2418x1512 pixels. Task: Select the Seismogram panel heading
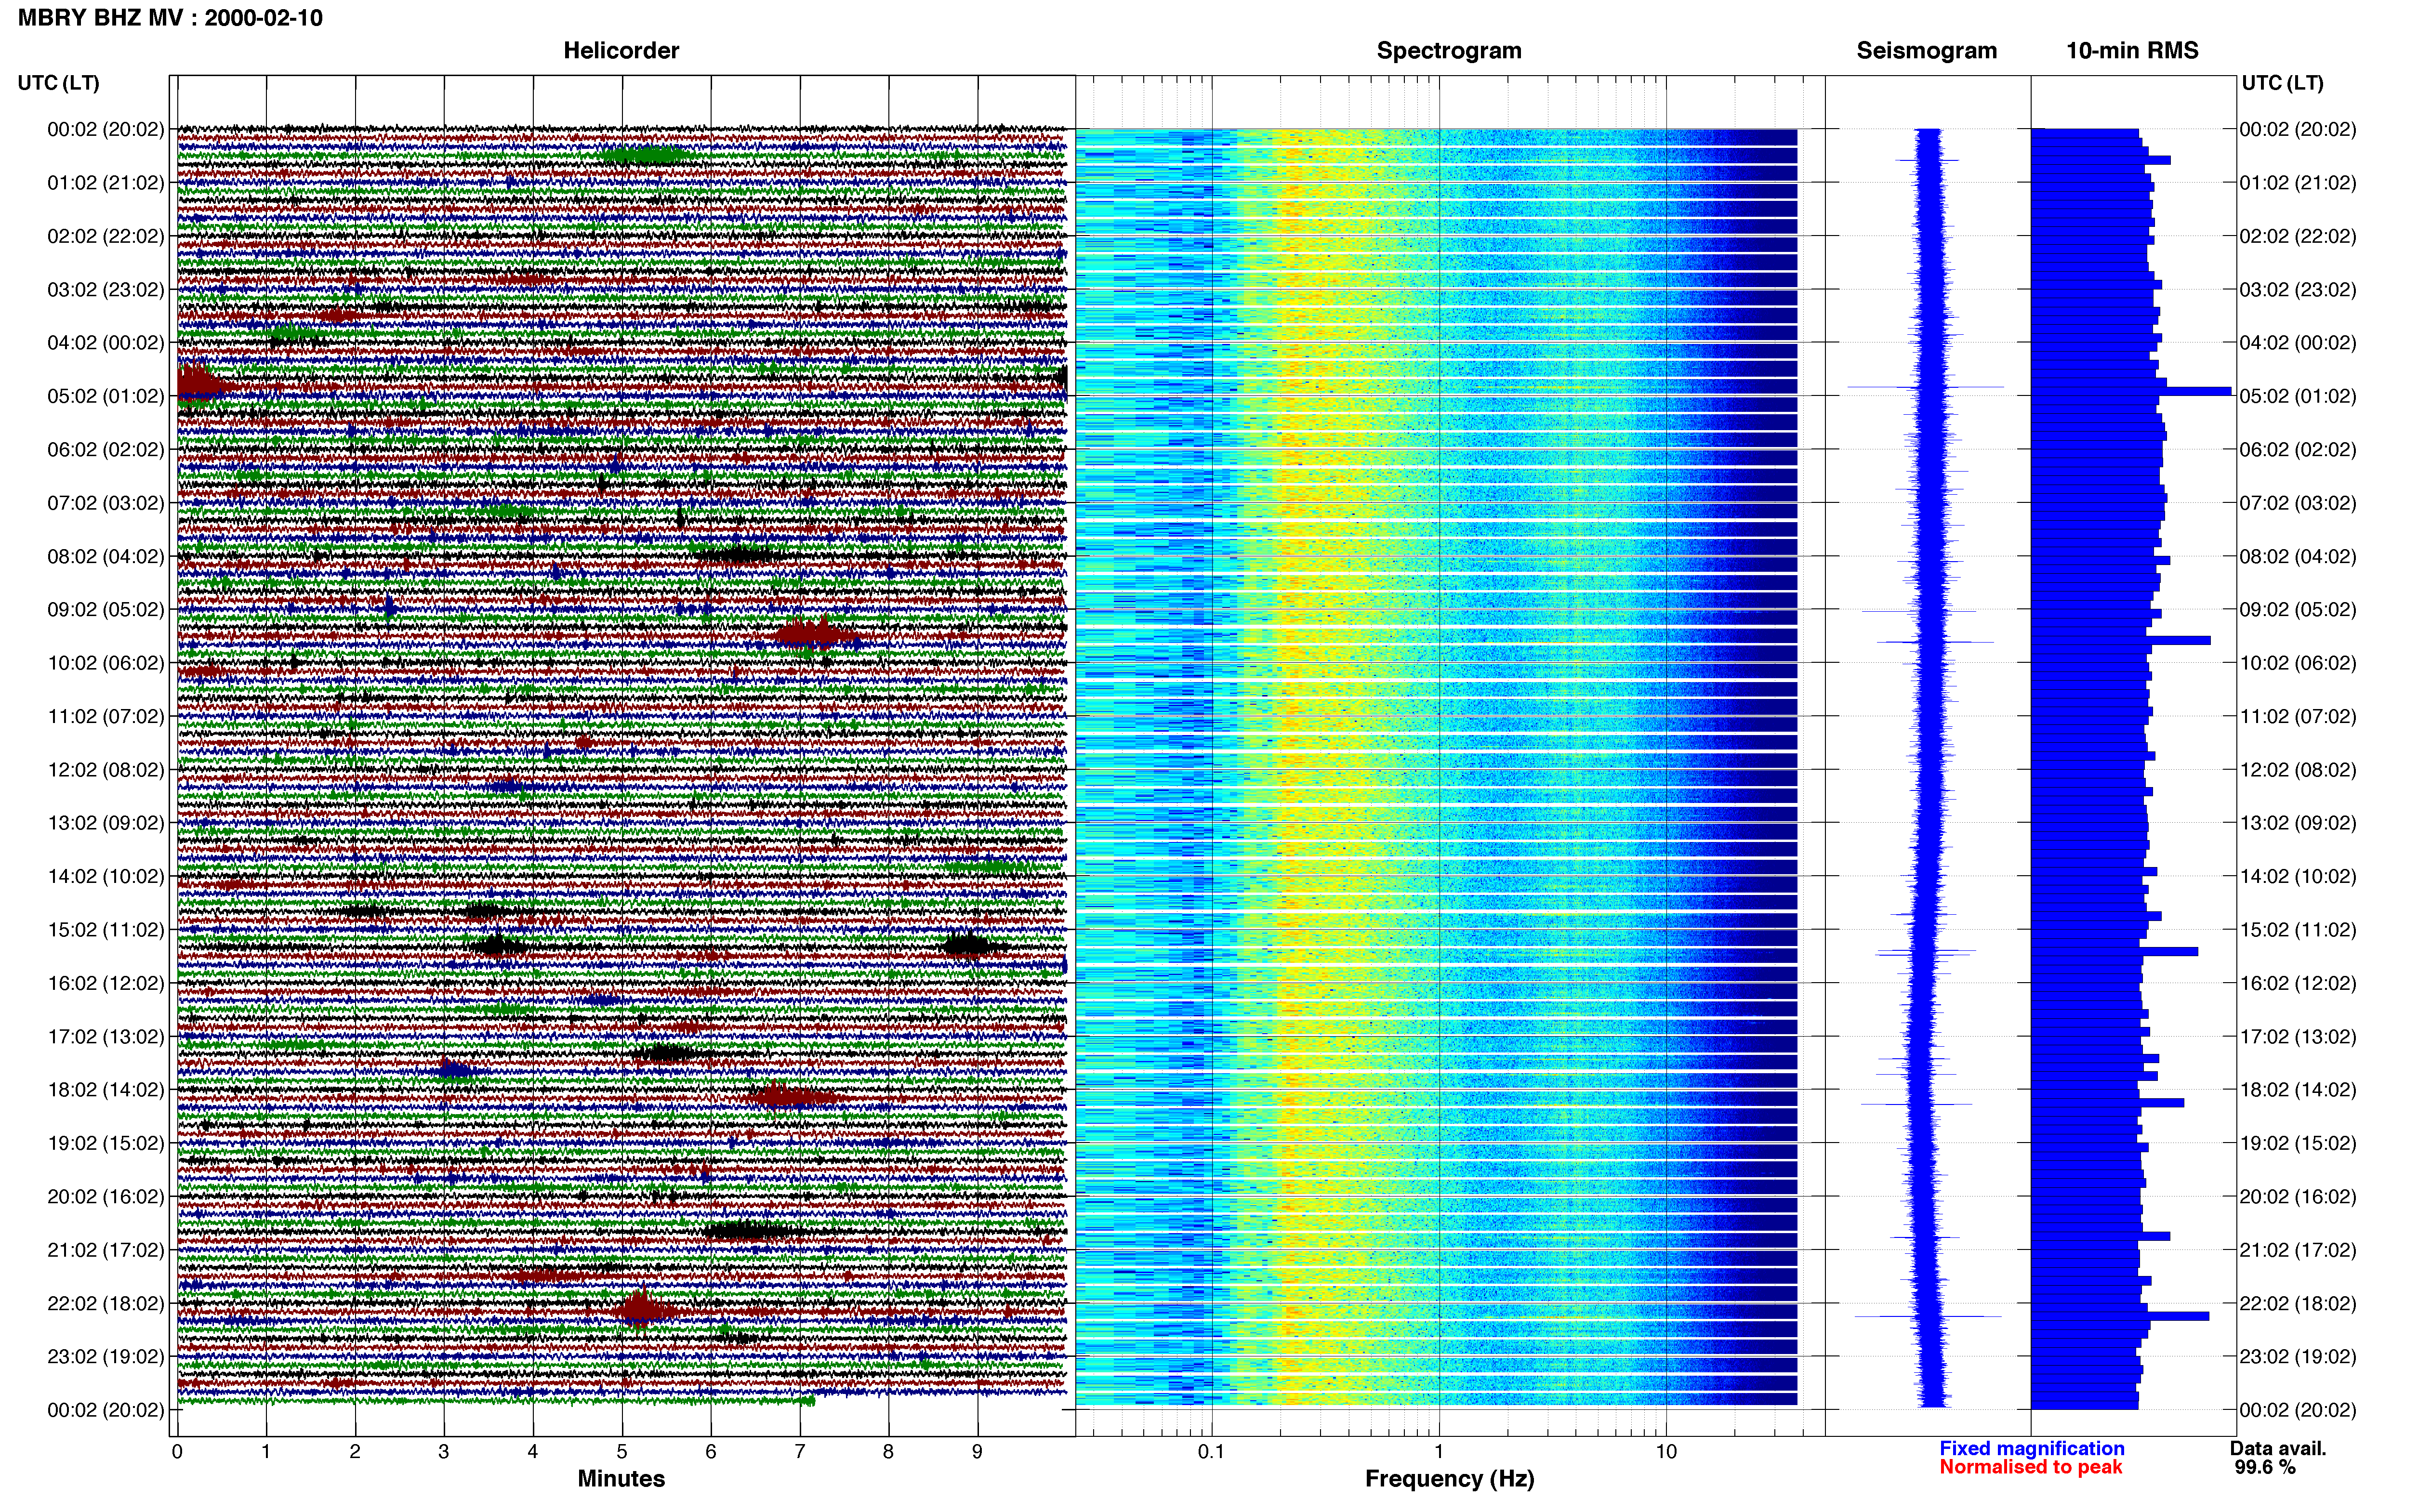point(1926,51)
